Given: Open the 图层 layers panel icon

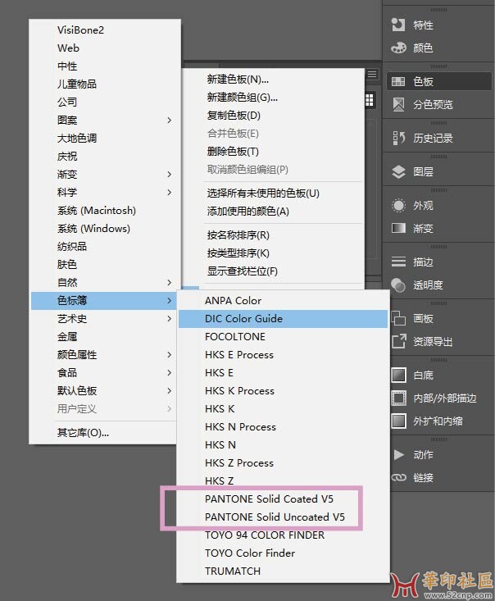Looking at the screenshot, I should 399,172.
